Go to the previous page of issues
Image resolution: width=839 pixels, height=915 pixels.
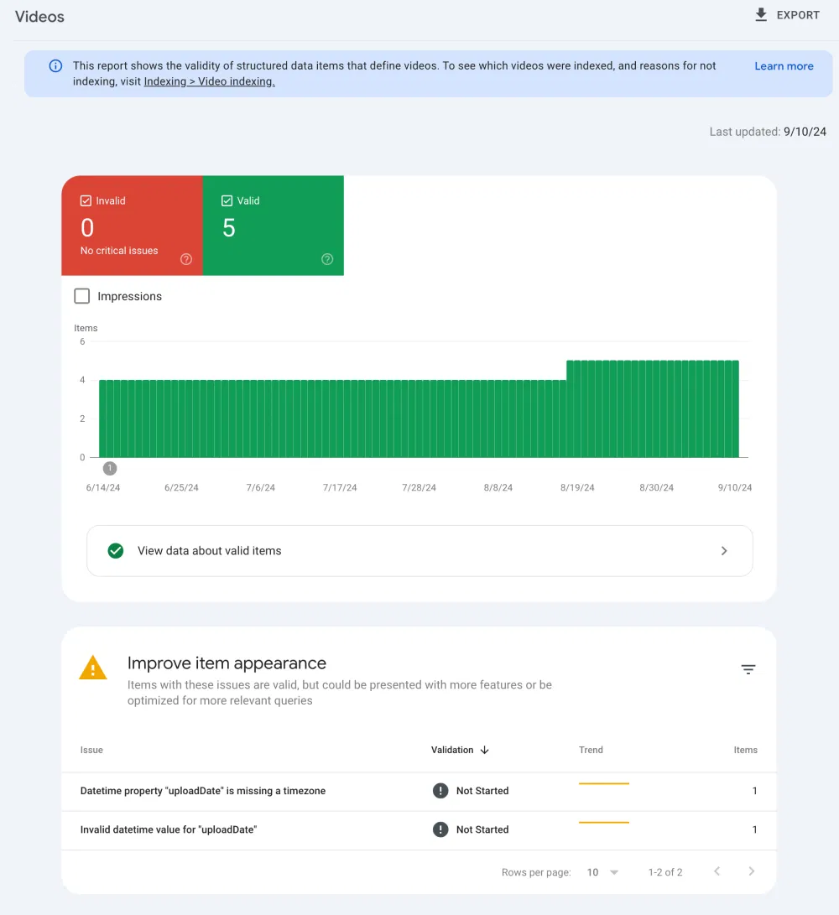pos(717,871)
